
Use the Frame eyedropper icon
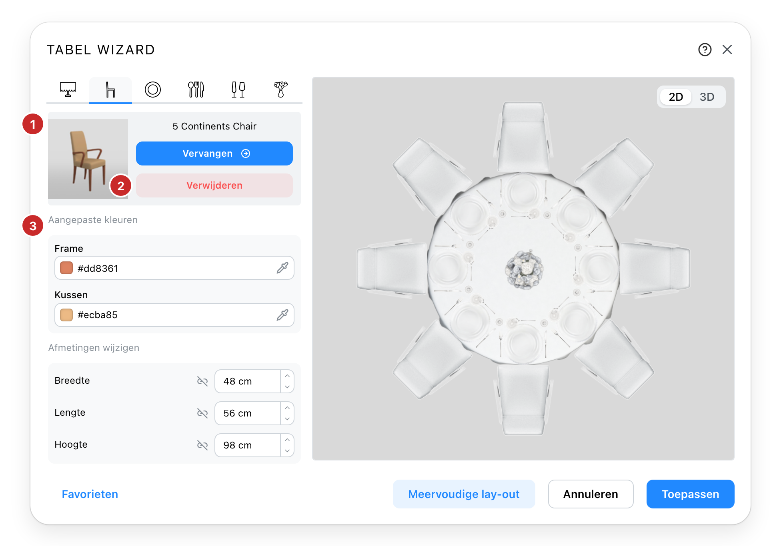[x=282, y=268]
